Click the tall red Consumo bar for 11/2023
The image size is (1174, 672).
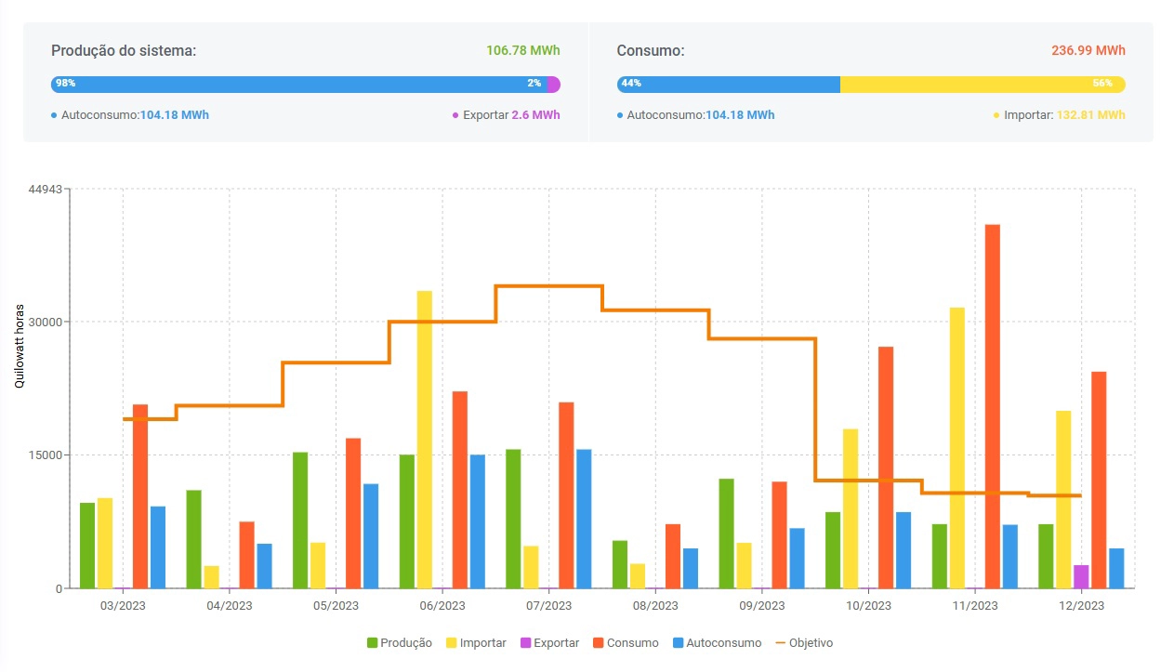click(x=993, y=406)
